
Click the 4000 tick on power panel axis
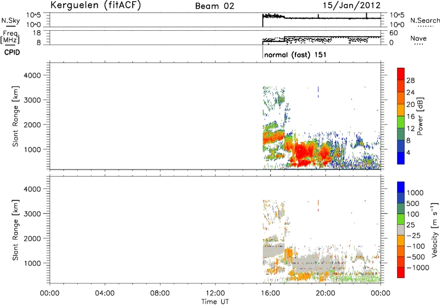point(32,75)
